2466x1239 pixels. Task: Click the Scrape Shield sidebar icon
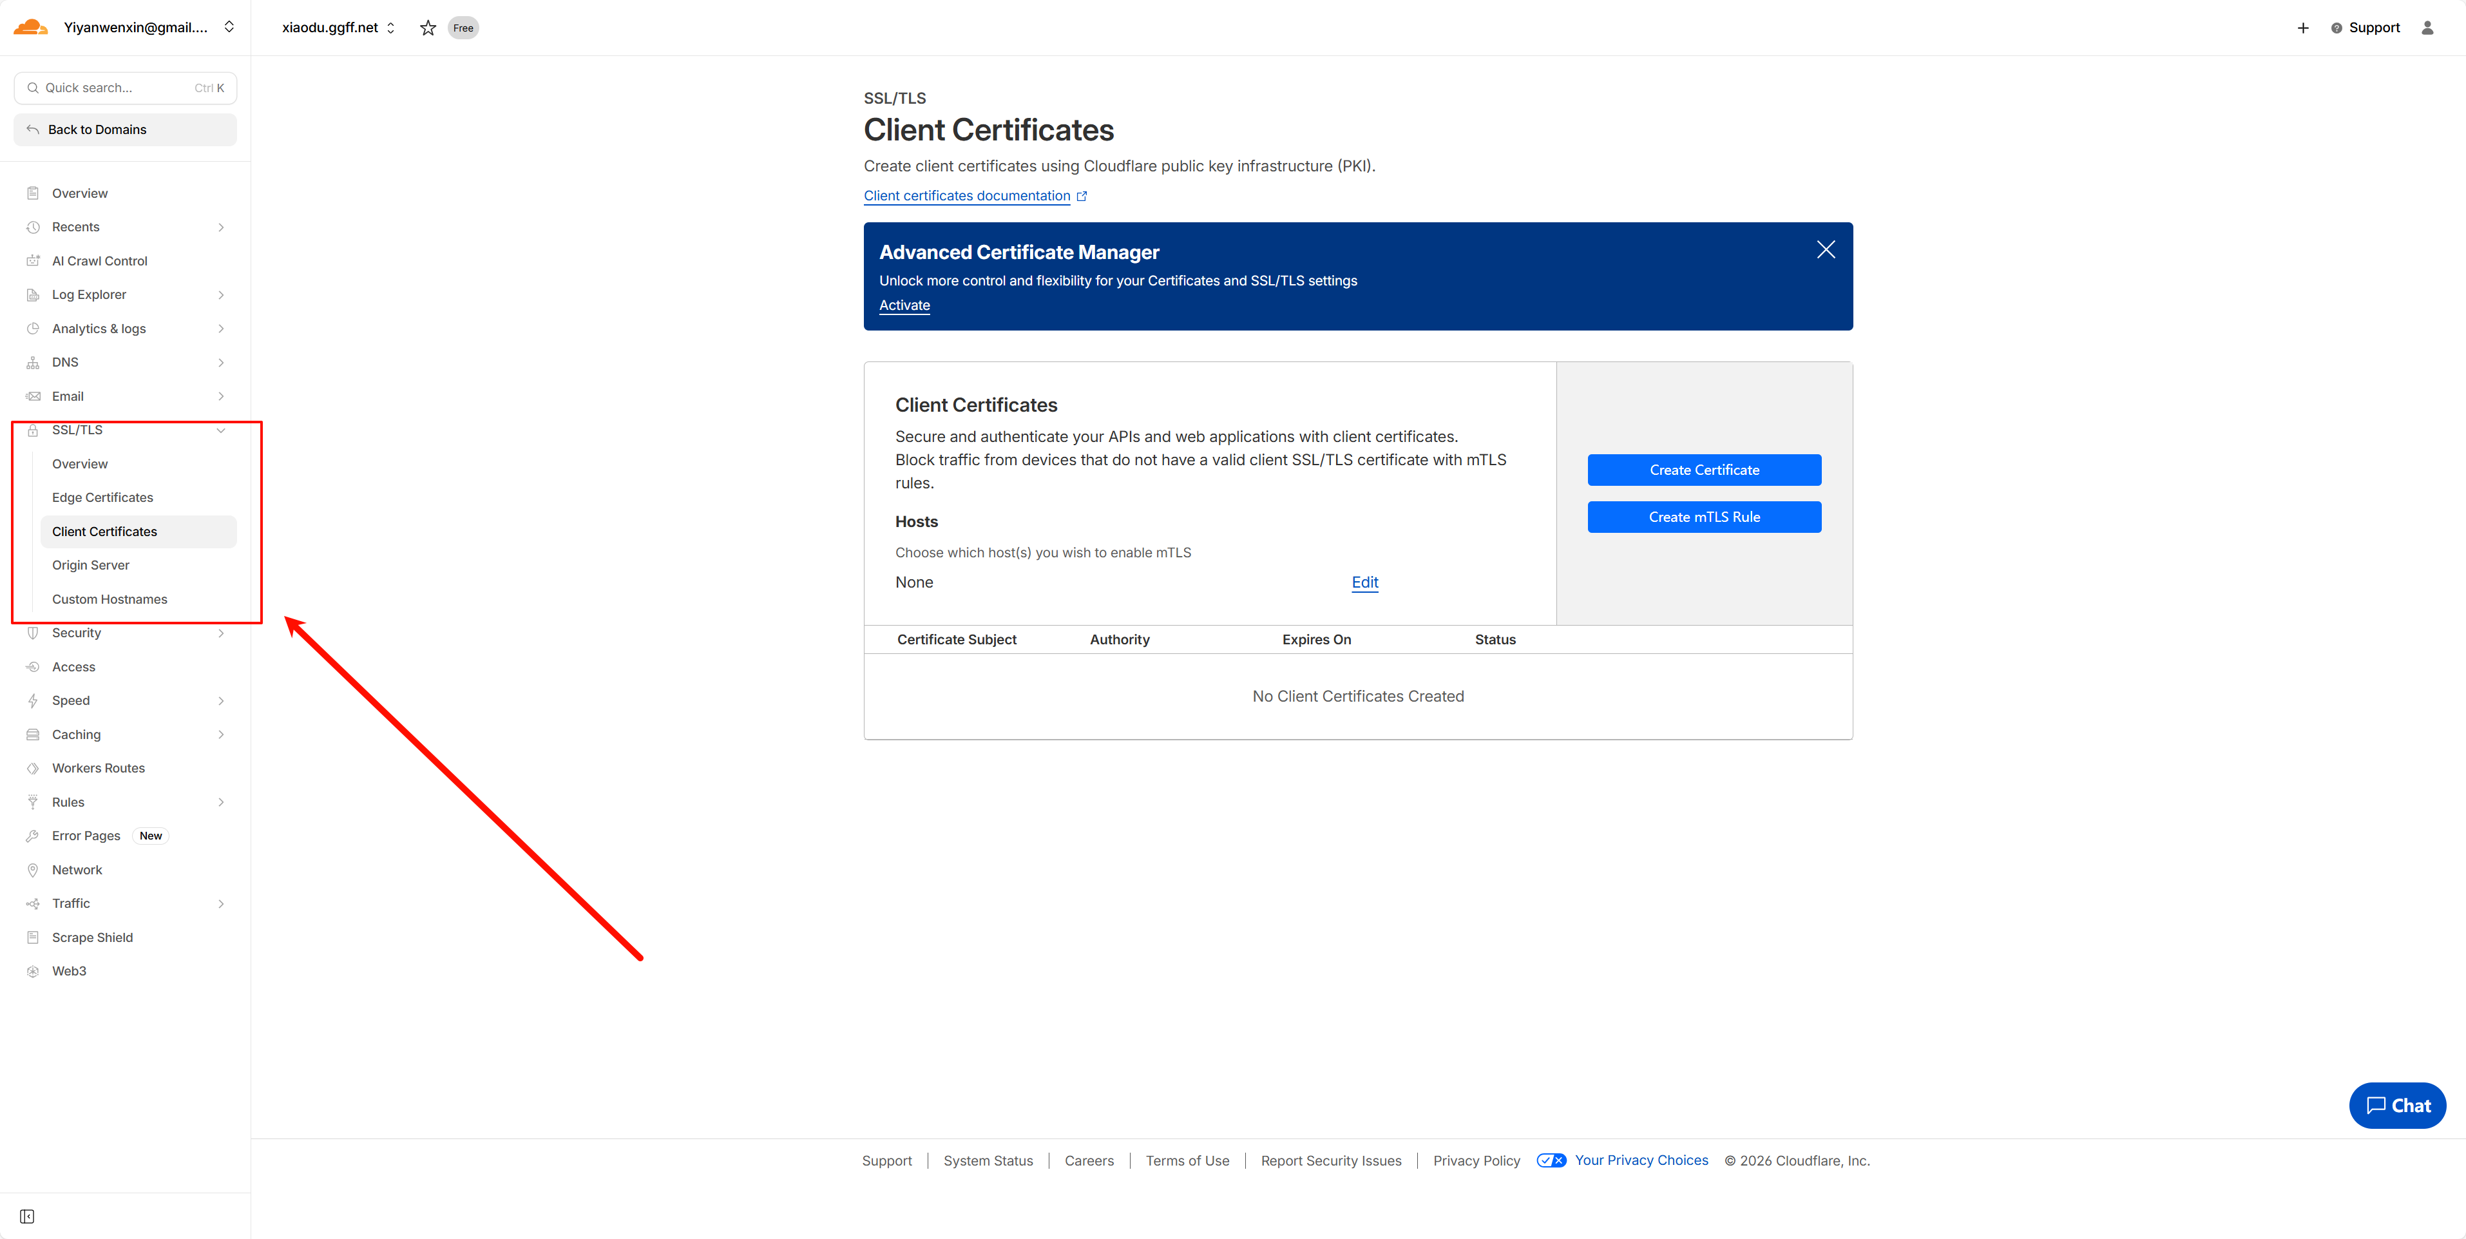pos(33,937)
